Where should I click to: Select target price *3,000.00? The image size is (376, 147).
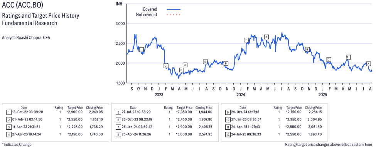click(184, 134)
